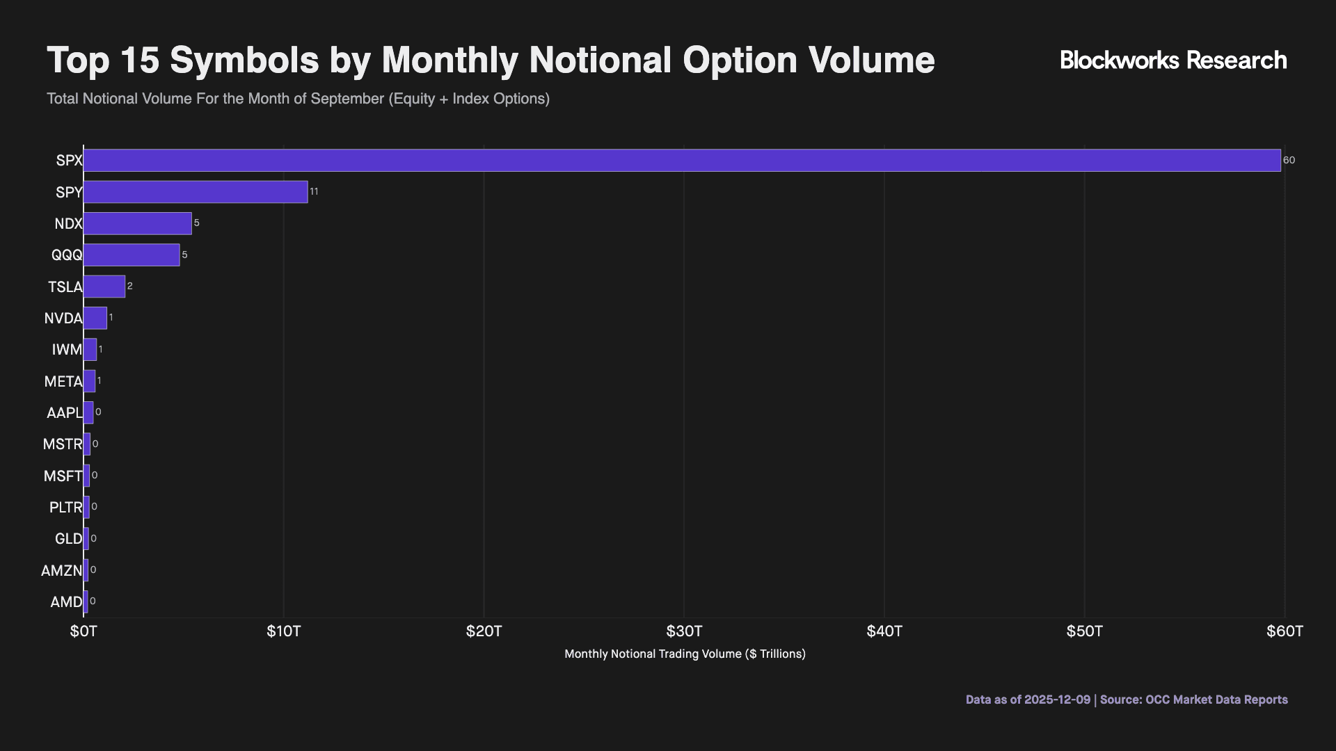Click the $60T axis tick label

(x=1285, y=631)
